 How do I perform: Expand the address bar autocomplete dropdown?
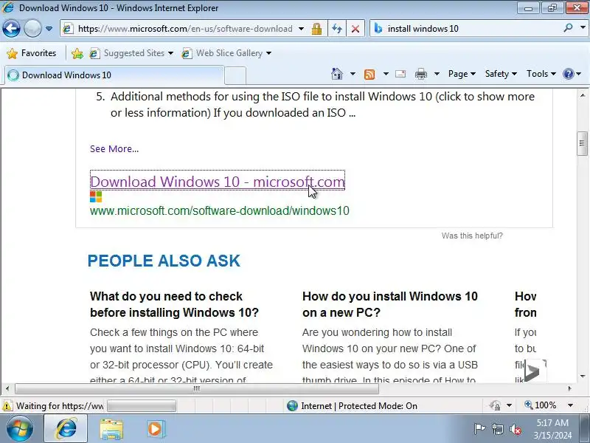coord(302,29)
